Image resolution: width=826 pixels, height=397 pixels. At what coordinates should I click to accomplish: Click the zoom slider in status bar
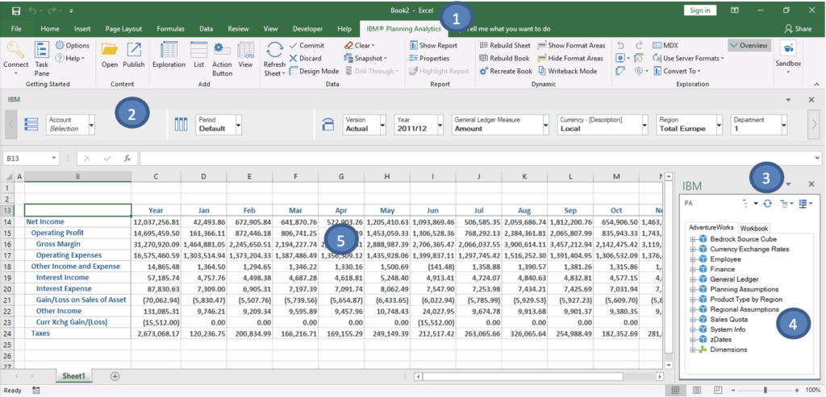765,390
